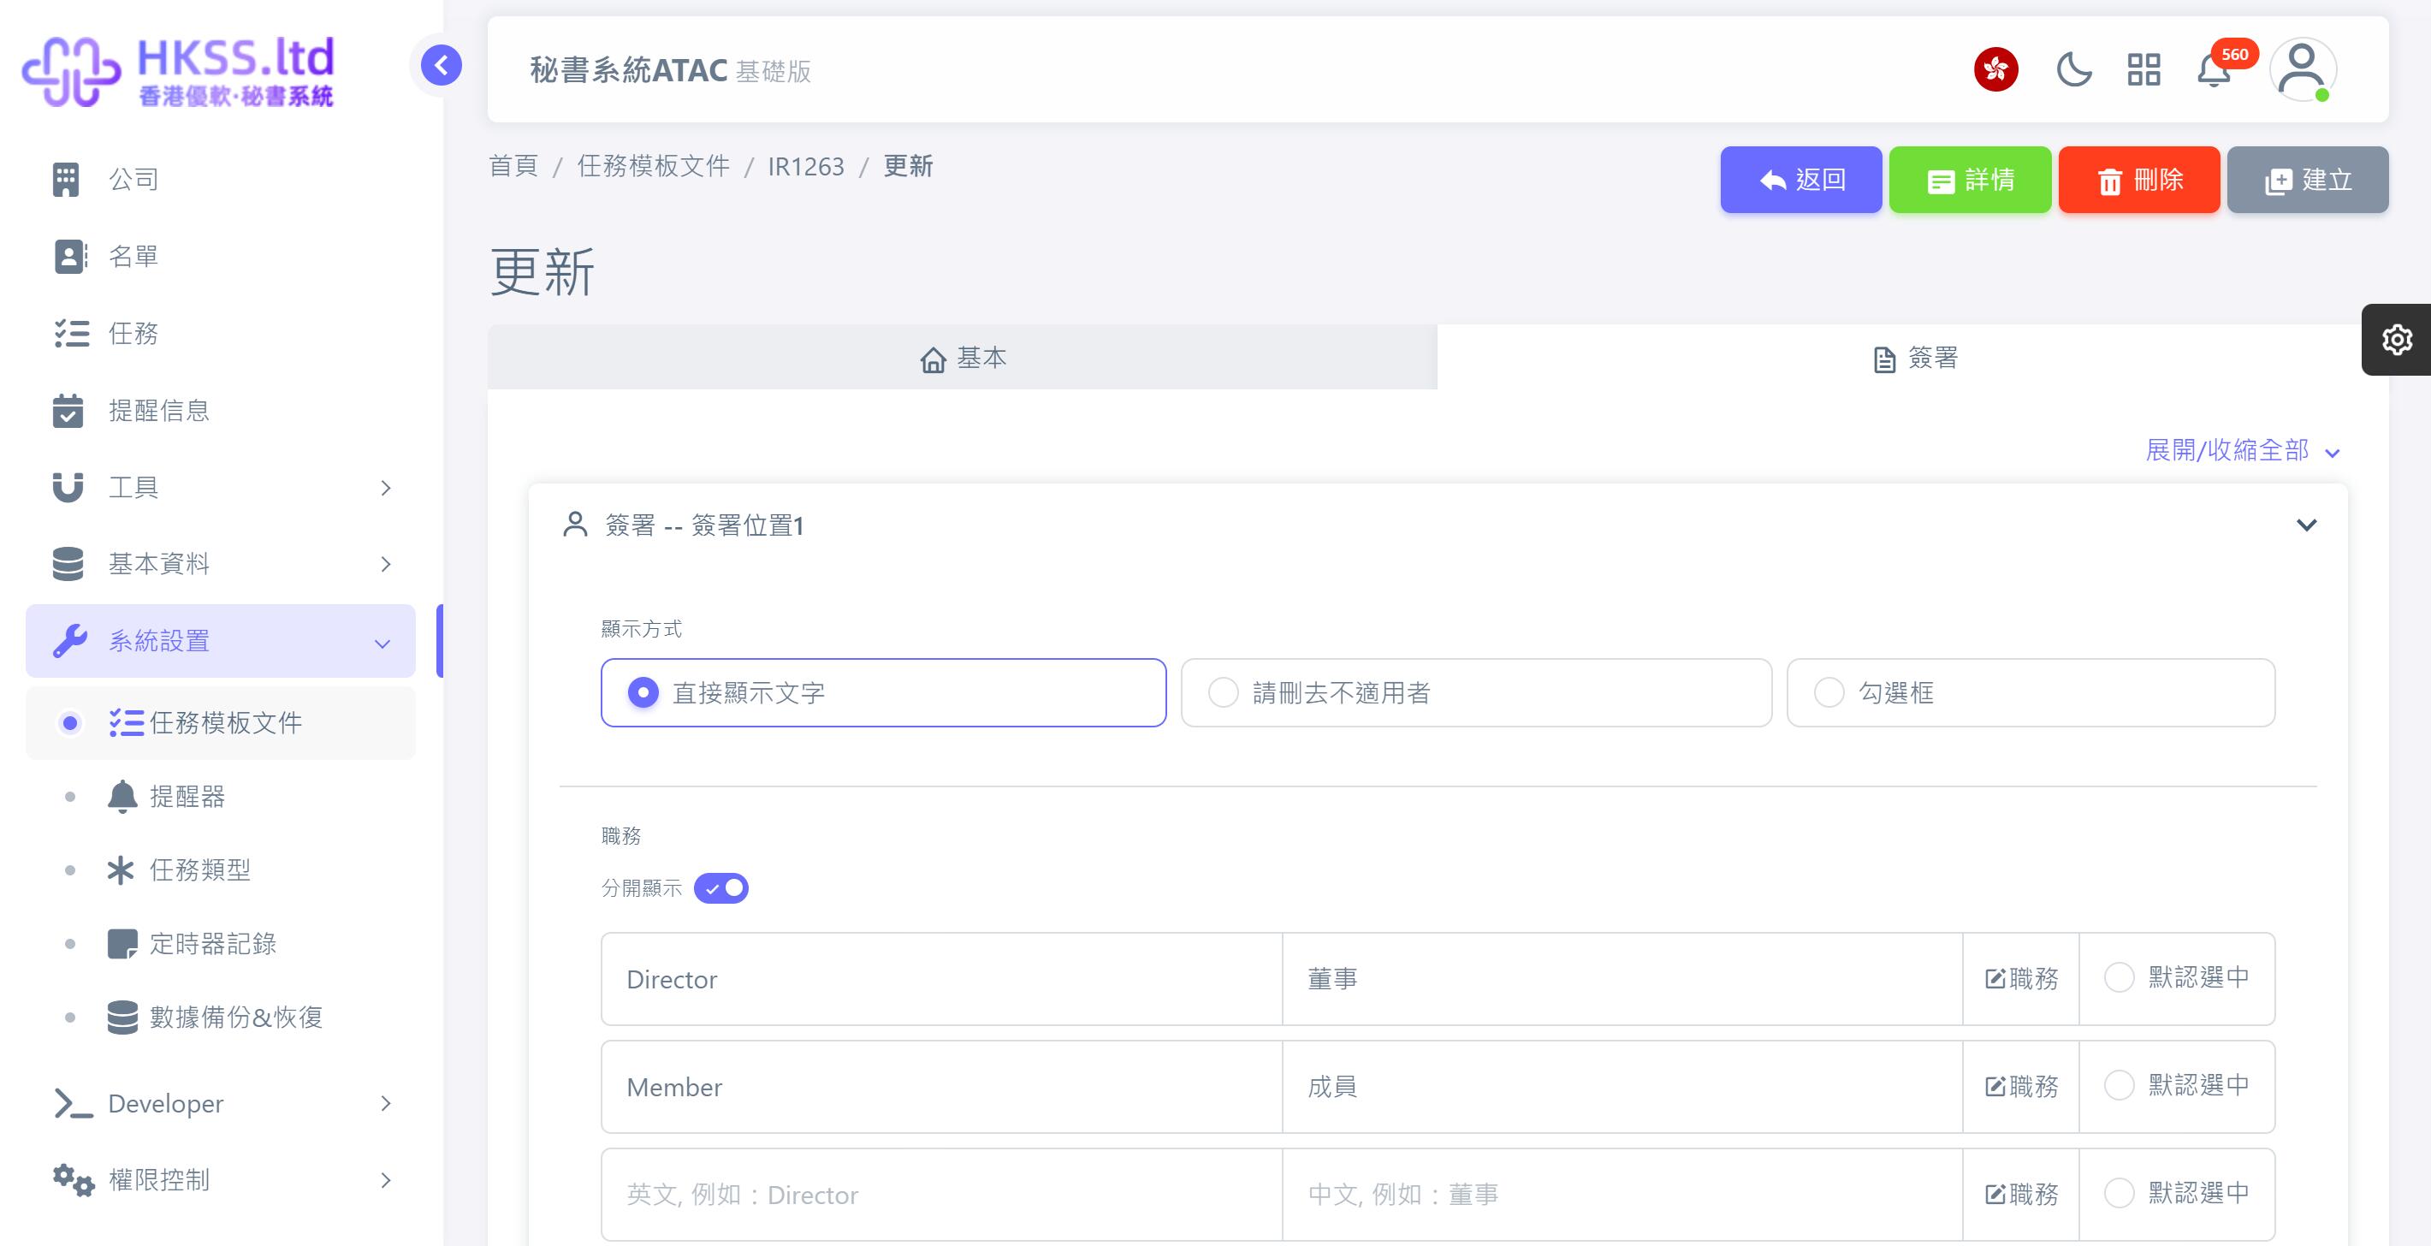Open the settings gear panel
The width and height of the screenshot is (2431, 1246).
(x=2397, y=339)
